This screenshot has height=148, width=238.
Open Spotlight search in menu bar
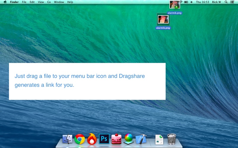coord(226,2)
